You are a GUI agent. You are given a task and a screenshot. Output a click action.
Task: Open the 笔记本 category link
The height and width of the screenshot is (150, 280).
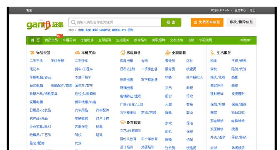point(34,69)
